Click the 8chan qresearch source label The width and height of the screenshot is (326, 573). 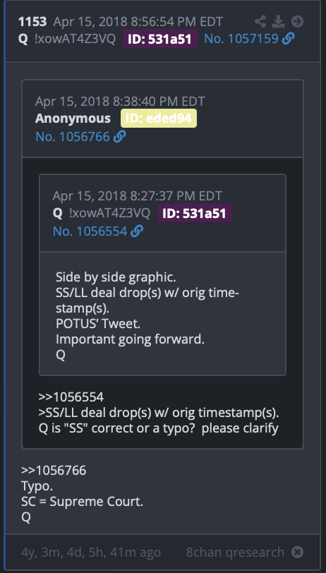coord(235,552)
